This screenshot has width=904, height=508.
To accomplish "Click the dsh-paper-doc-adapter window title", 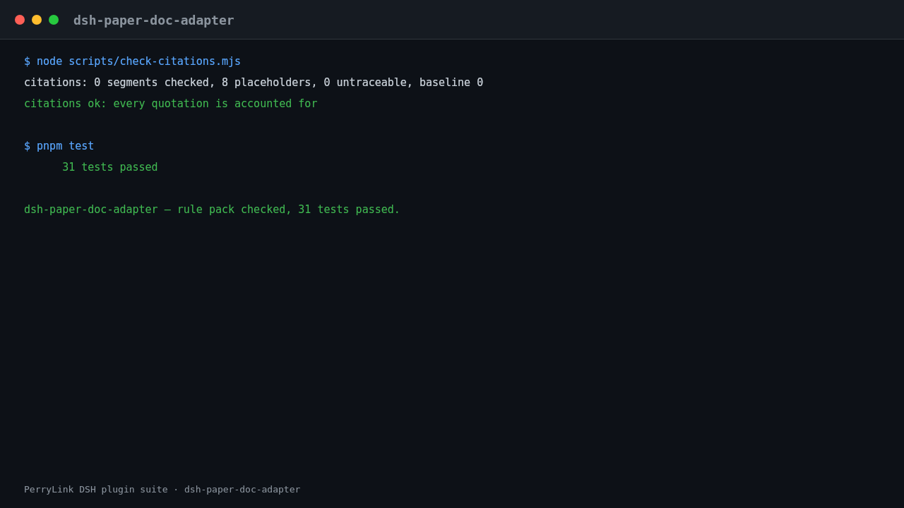I will (153, 20).
